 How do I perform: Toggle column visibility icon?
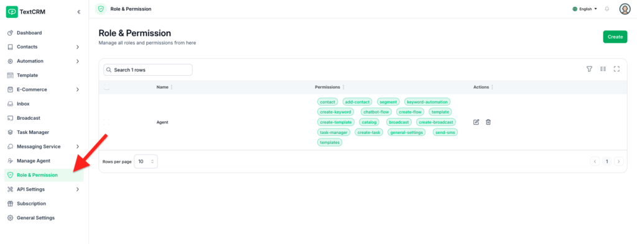coord(603,70)
